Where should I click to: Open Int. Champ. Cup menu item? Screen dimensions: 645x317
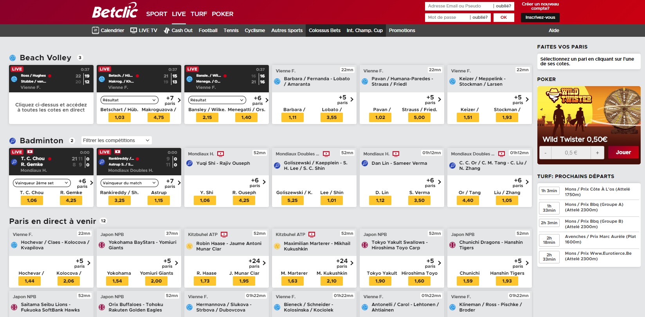(364, 31)
